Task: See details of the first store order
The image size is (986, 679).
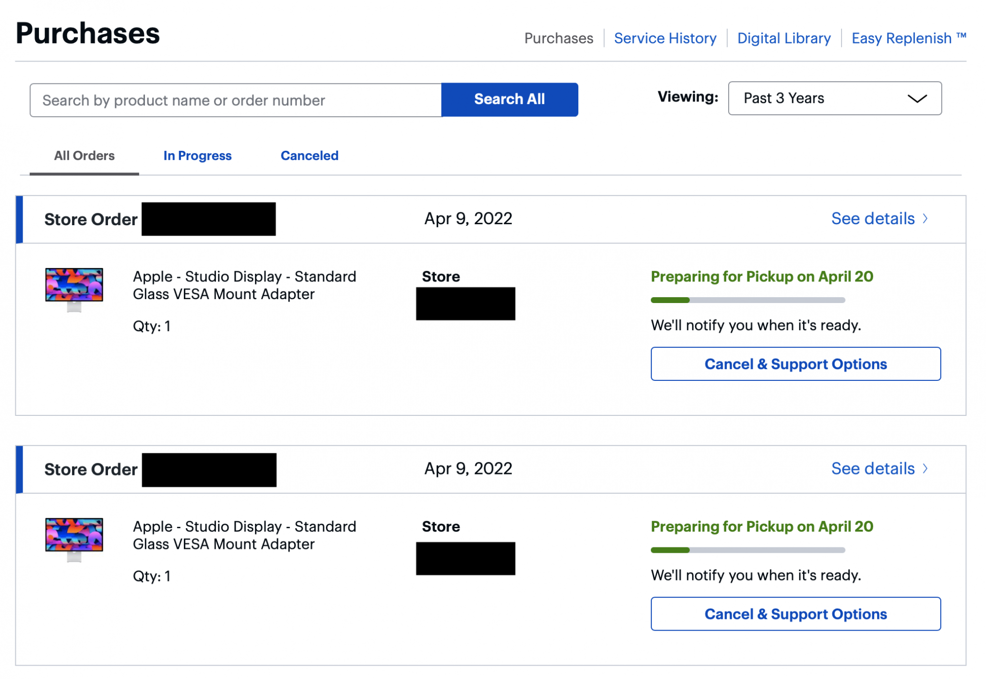Action: [x=873, y=218]
